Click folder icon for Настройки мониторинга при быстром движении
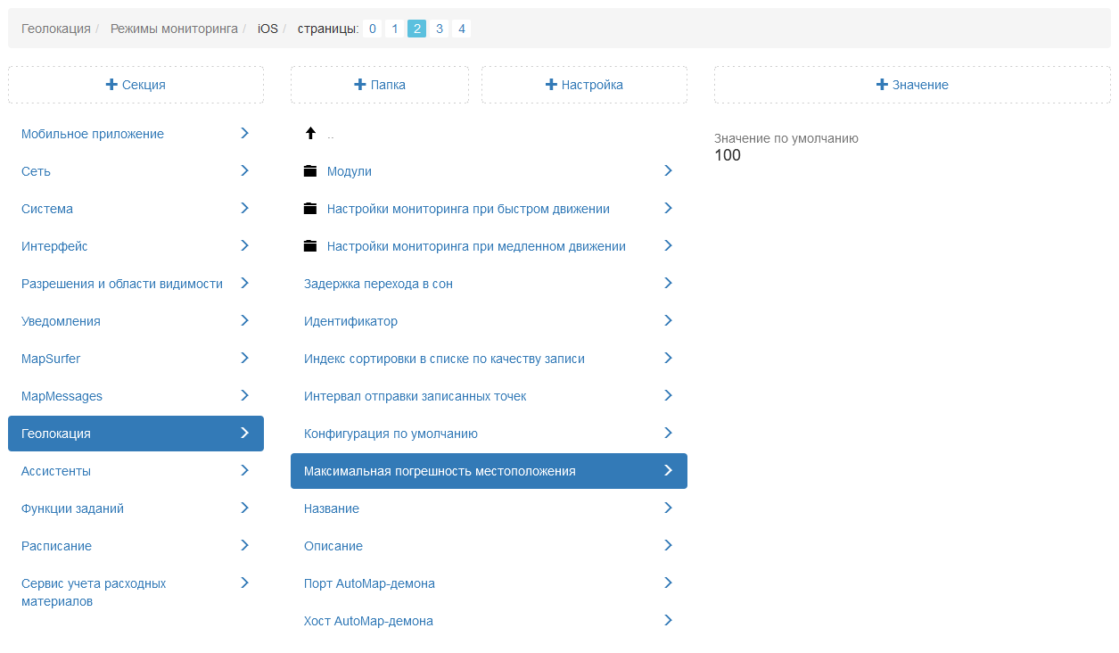This screenshot has height=653, width=1119. pos(310,209)
